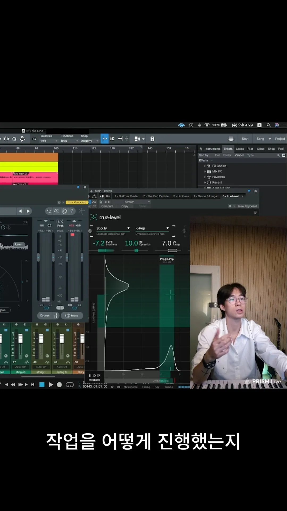Toggle the I/O meter mode button
Screen dimensions: 287x511
(x=60, y=221)
